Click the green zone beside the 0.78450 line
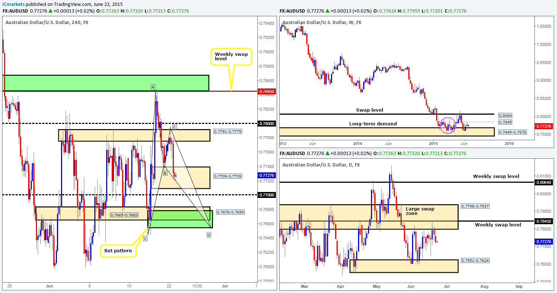The width and height of the screenshot is (557, 293). pos(106,83)
